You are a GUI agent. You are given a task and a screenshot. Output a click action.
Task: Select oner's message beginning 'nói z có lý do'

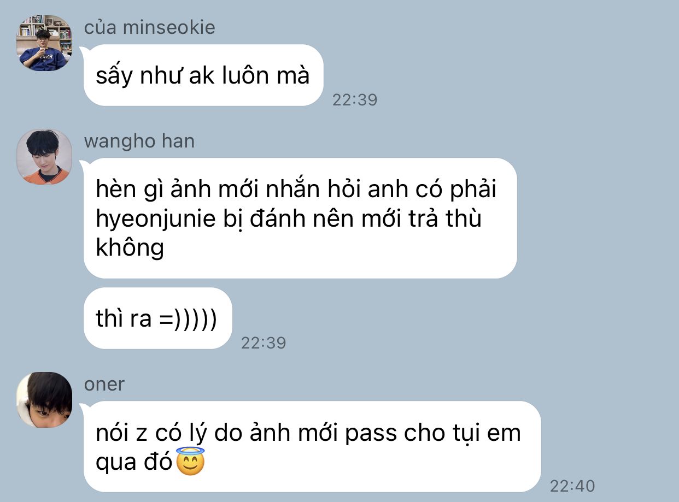(x=312, y=446)
